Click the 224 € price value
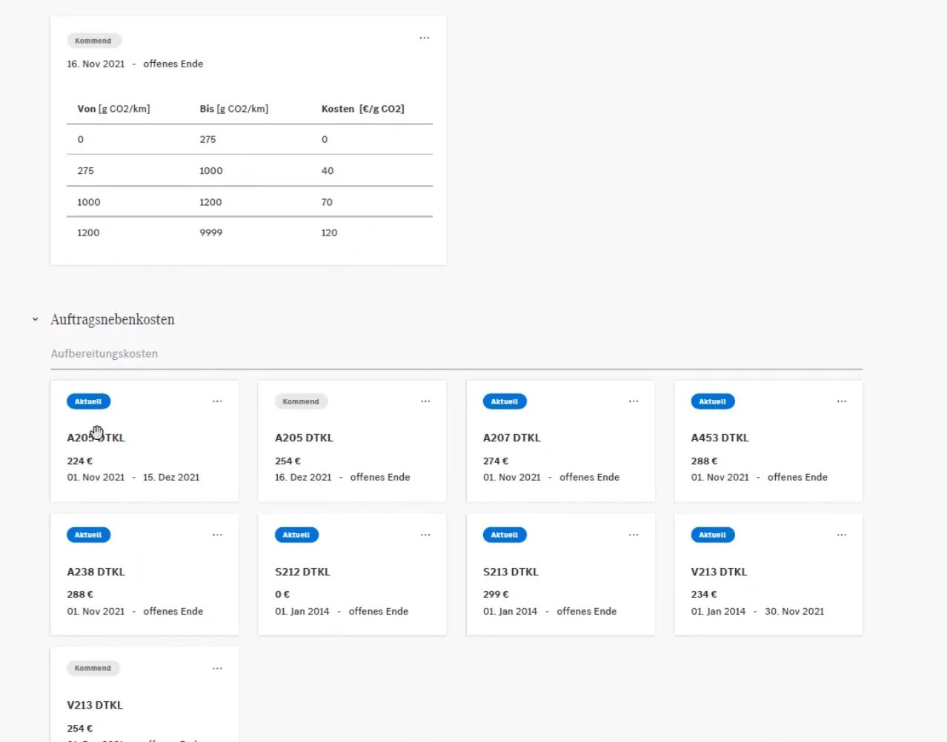Screen dimensions: 947x742 coord(80,461)
